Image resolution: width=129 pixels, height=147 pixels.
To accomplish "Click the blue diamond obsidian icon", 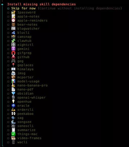I will click(x=13, y=93).
